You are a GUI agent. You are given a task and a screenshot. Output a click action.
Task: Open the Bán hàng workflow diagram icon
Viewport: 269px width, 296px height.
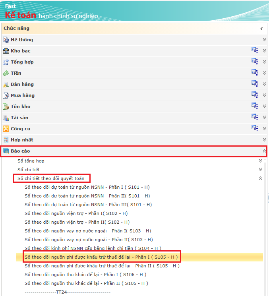pyautogui.click(x=255, y=83)
